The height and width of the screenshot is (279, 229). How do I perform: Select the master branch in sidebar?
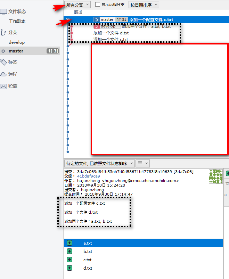30,51
